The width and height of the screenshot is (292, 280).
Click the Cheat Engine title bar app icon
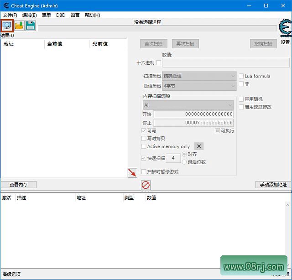click(x=6, y=5)
